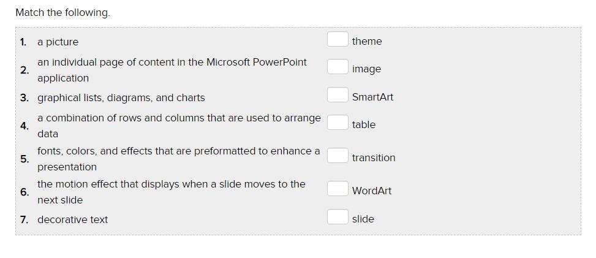Click the transition answer label
The width and height of the screenshot is (596, 258).
pos(374,157)
